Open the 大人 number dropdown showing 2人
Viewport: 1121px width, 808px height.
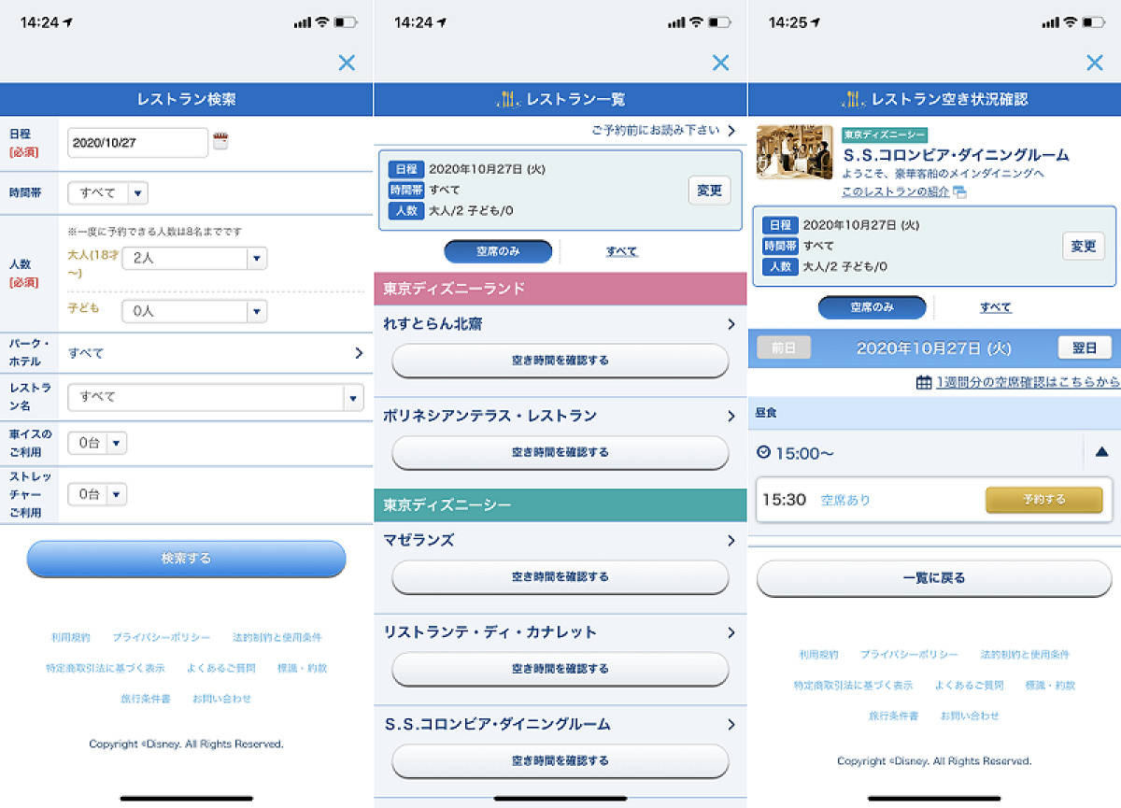click(x=194, y=259)
